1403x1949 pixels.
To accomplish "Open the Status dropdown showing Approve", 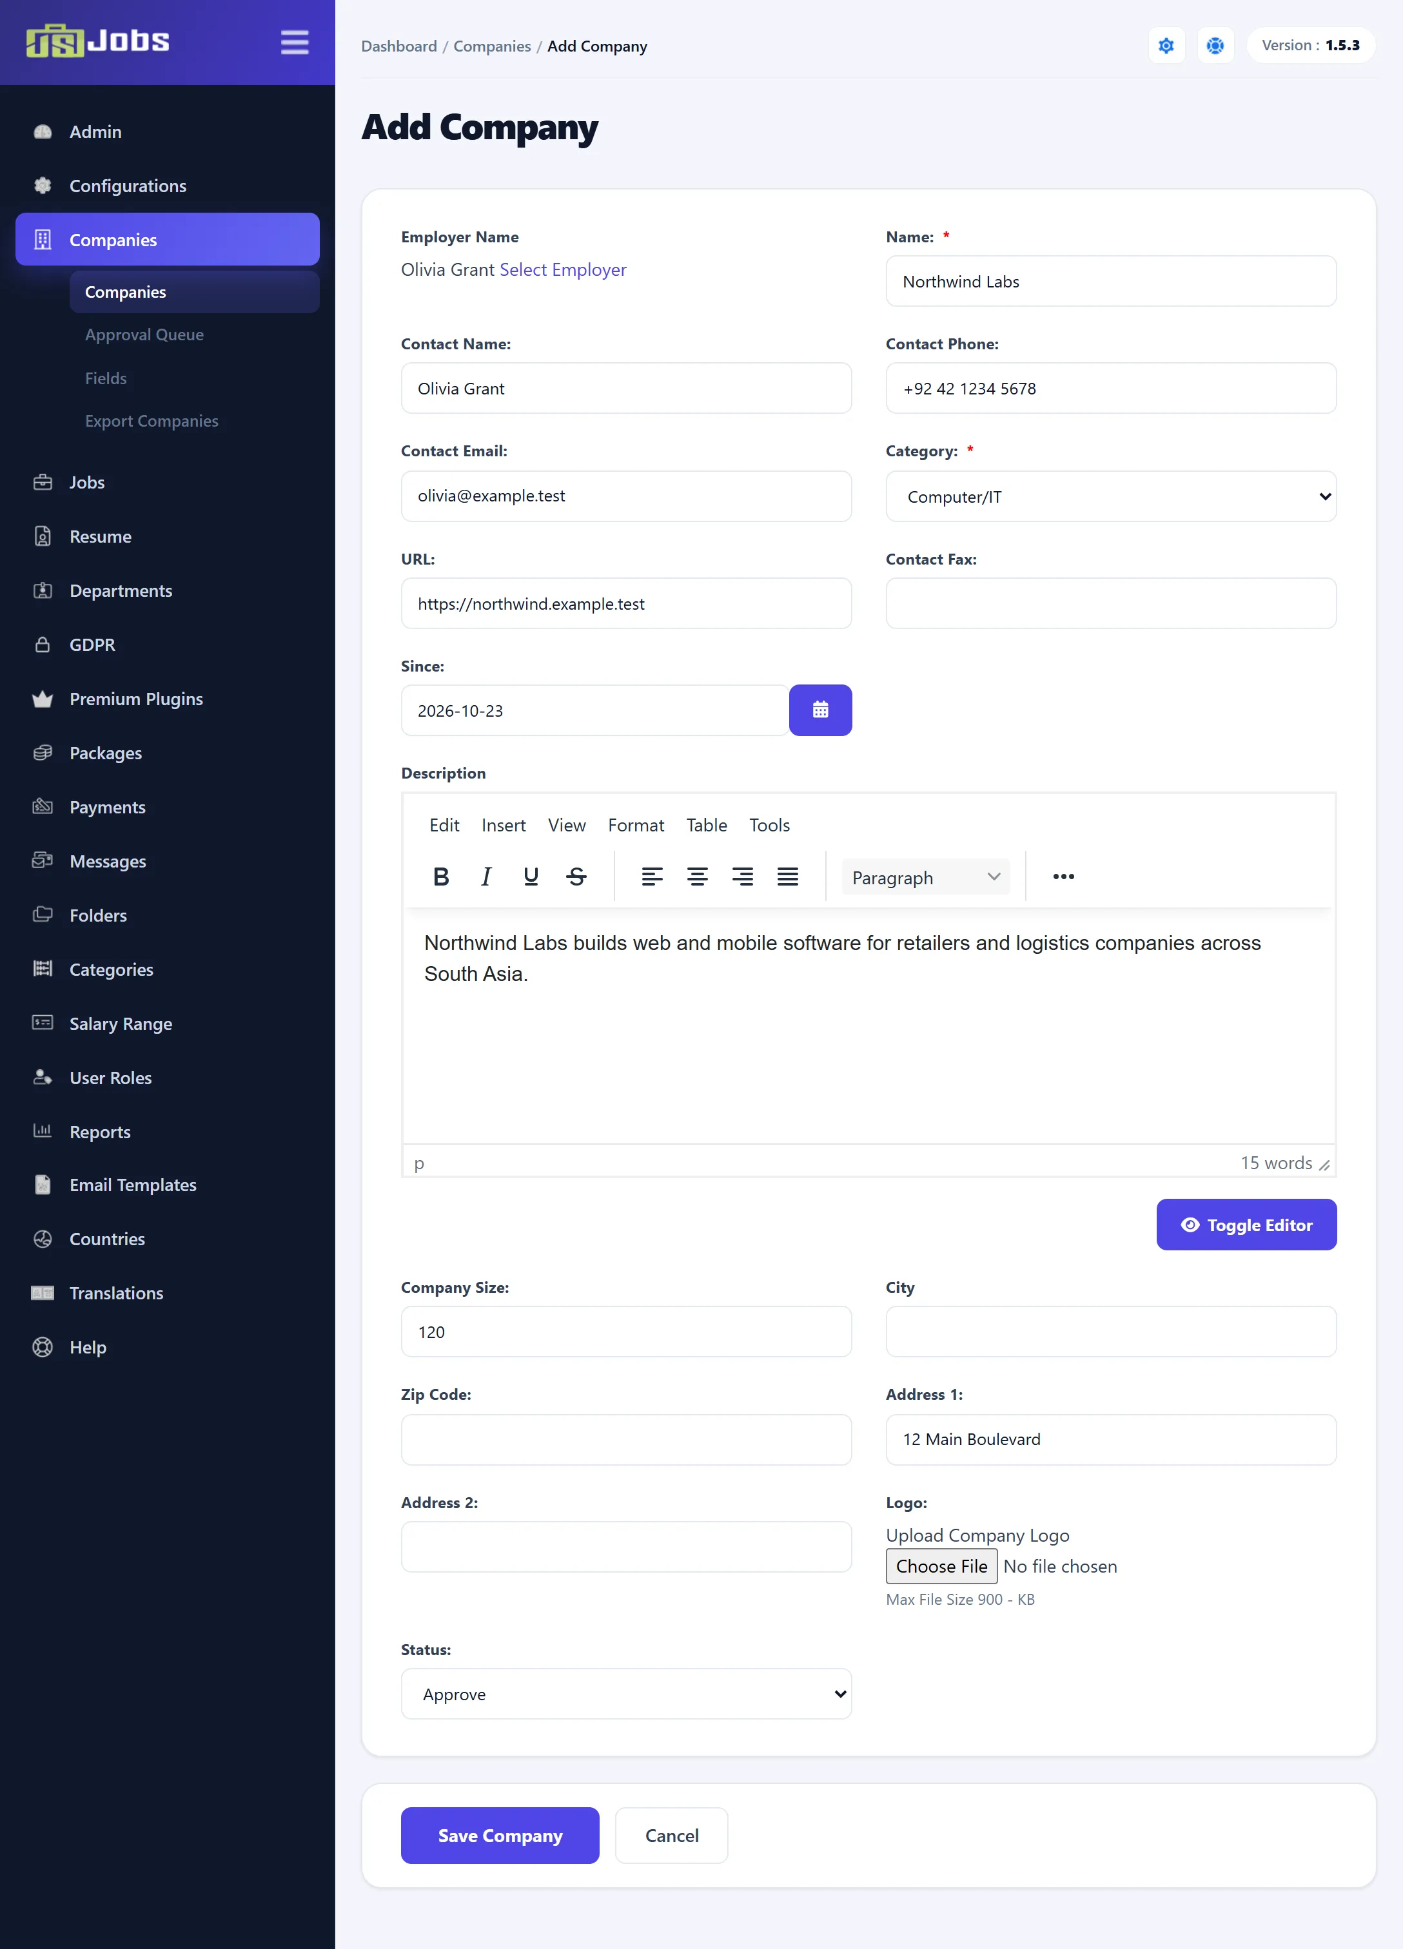I will click(x=626, y=1694).
